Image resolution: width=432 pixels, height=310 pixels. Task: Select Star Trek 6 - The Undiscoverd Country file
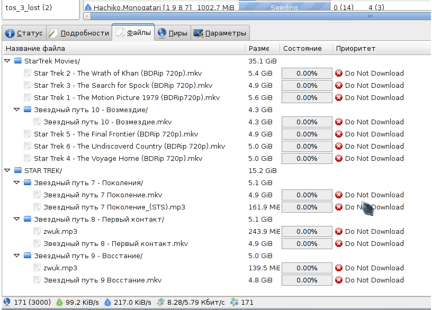point(130,146)
